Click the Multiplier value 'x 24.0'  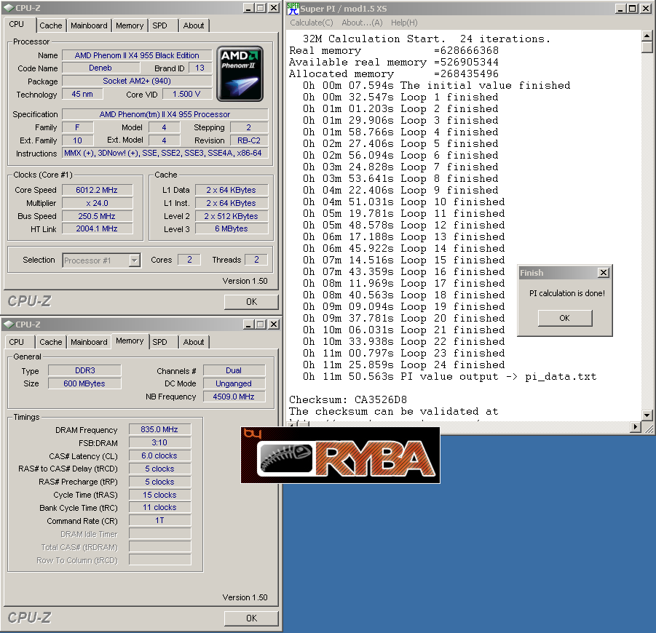97,203
